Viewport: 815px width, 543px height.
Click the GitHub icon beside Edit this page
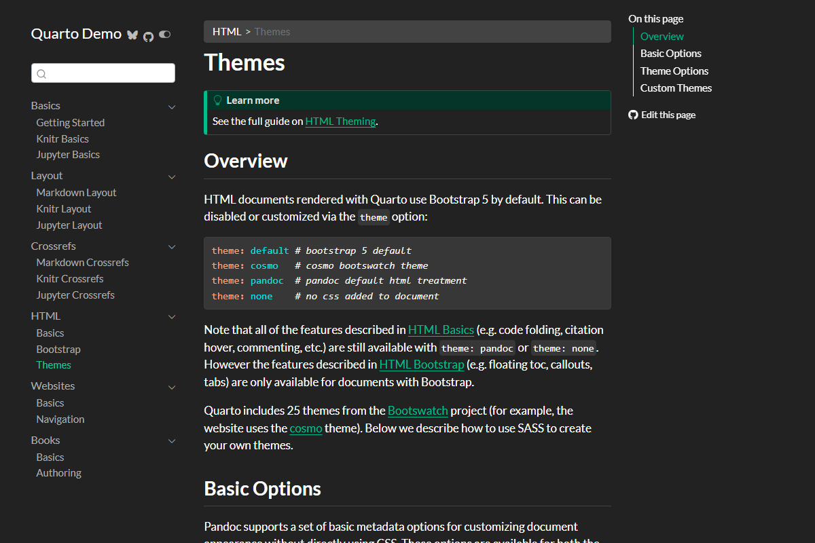[632, 114]
